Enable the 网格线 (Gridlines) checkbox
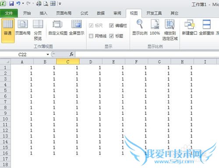219x168 pixels. tap(91, 36)
